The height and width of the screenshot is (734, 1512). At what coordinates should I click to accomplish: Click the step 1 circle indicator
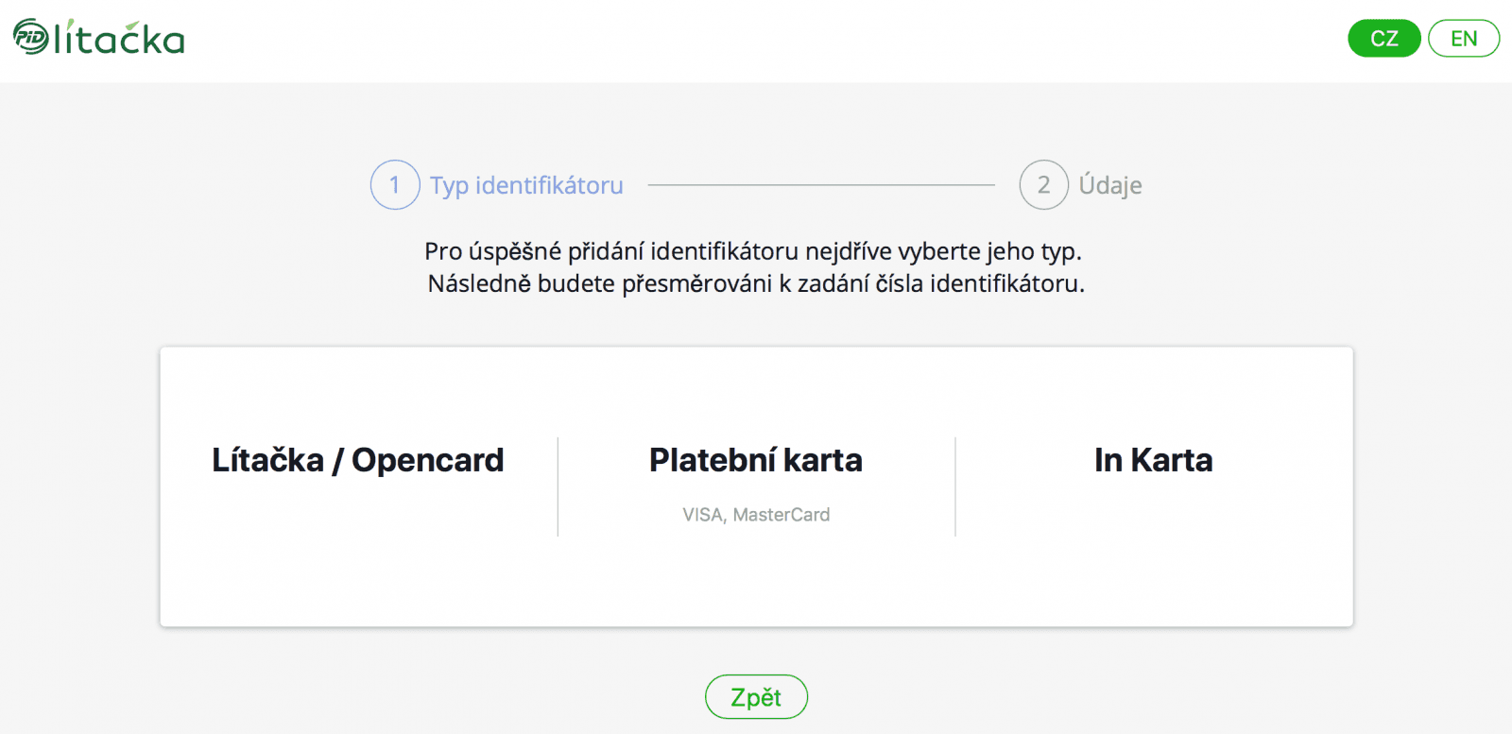[x=395, y=185]
